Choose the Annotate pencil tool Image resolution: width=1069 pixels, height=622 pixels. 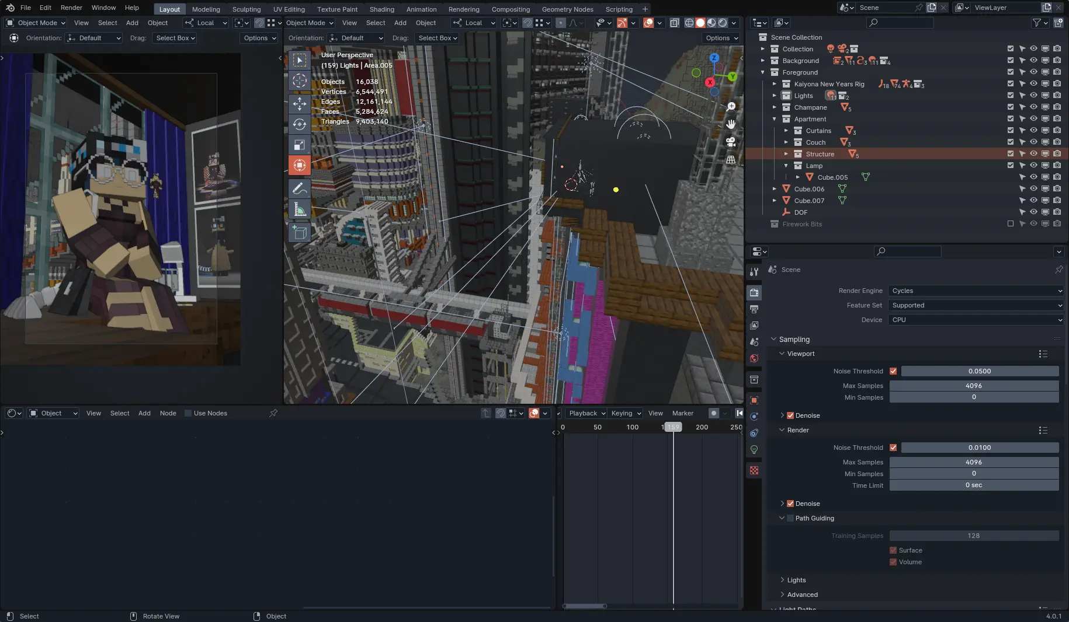[x=299, y=188]
